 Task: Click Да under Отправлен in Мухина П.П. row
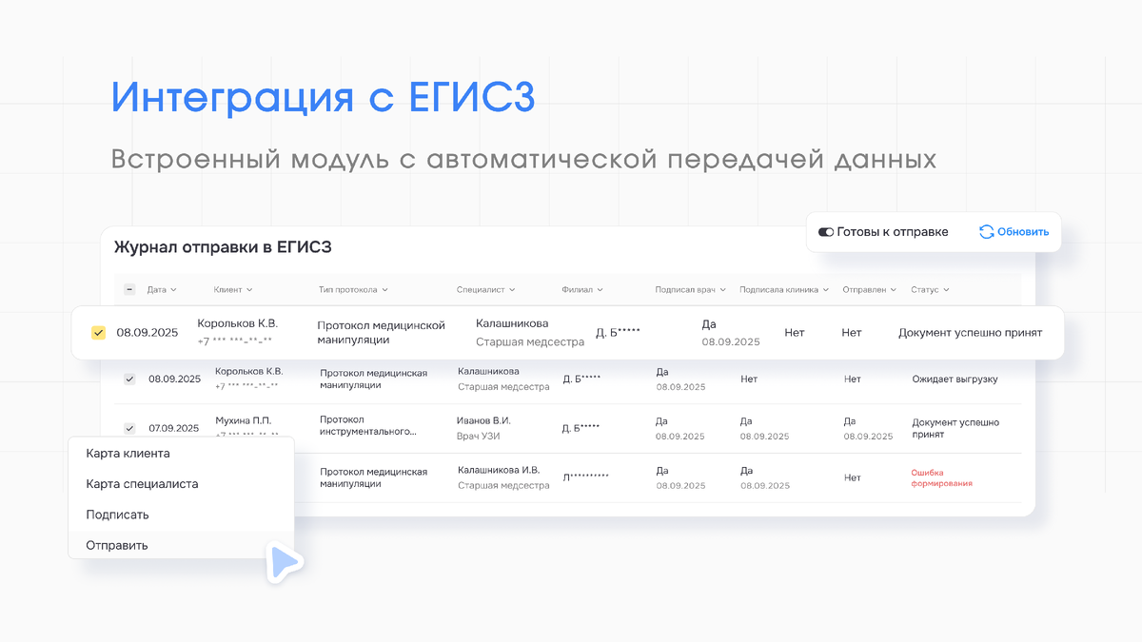(x=850, y=421)
